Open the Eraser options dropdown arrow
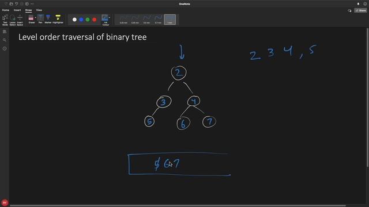This screenshot has width=369, height=207. (36, 18)
